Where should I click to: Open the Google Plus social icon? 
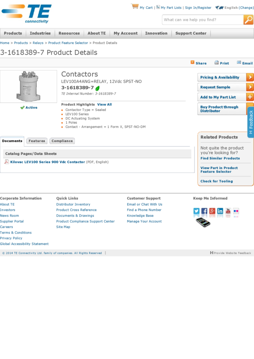coord(212,211)
